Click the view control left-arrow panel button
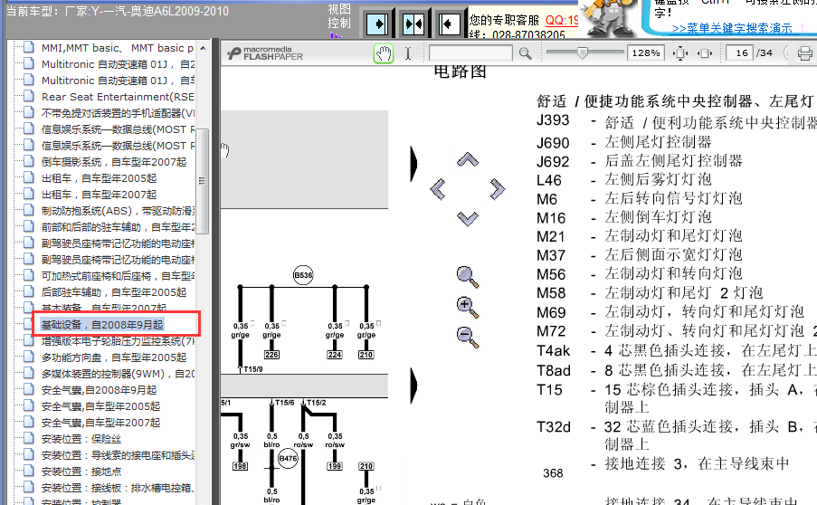Screen dimensions: 817x505 click(450, 24)
